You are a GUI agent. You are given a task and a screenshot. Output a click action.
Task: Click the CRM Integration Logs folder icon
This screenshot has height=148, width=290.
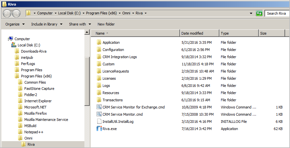99,57
